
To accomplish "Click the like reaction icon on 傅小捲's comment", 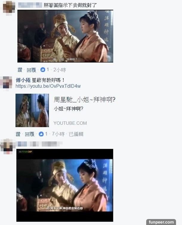I will pyautogui.click(x=41, y=134).
